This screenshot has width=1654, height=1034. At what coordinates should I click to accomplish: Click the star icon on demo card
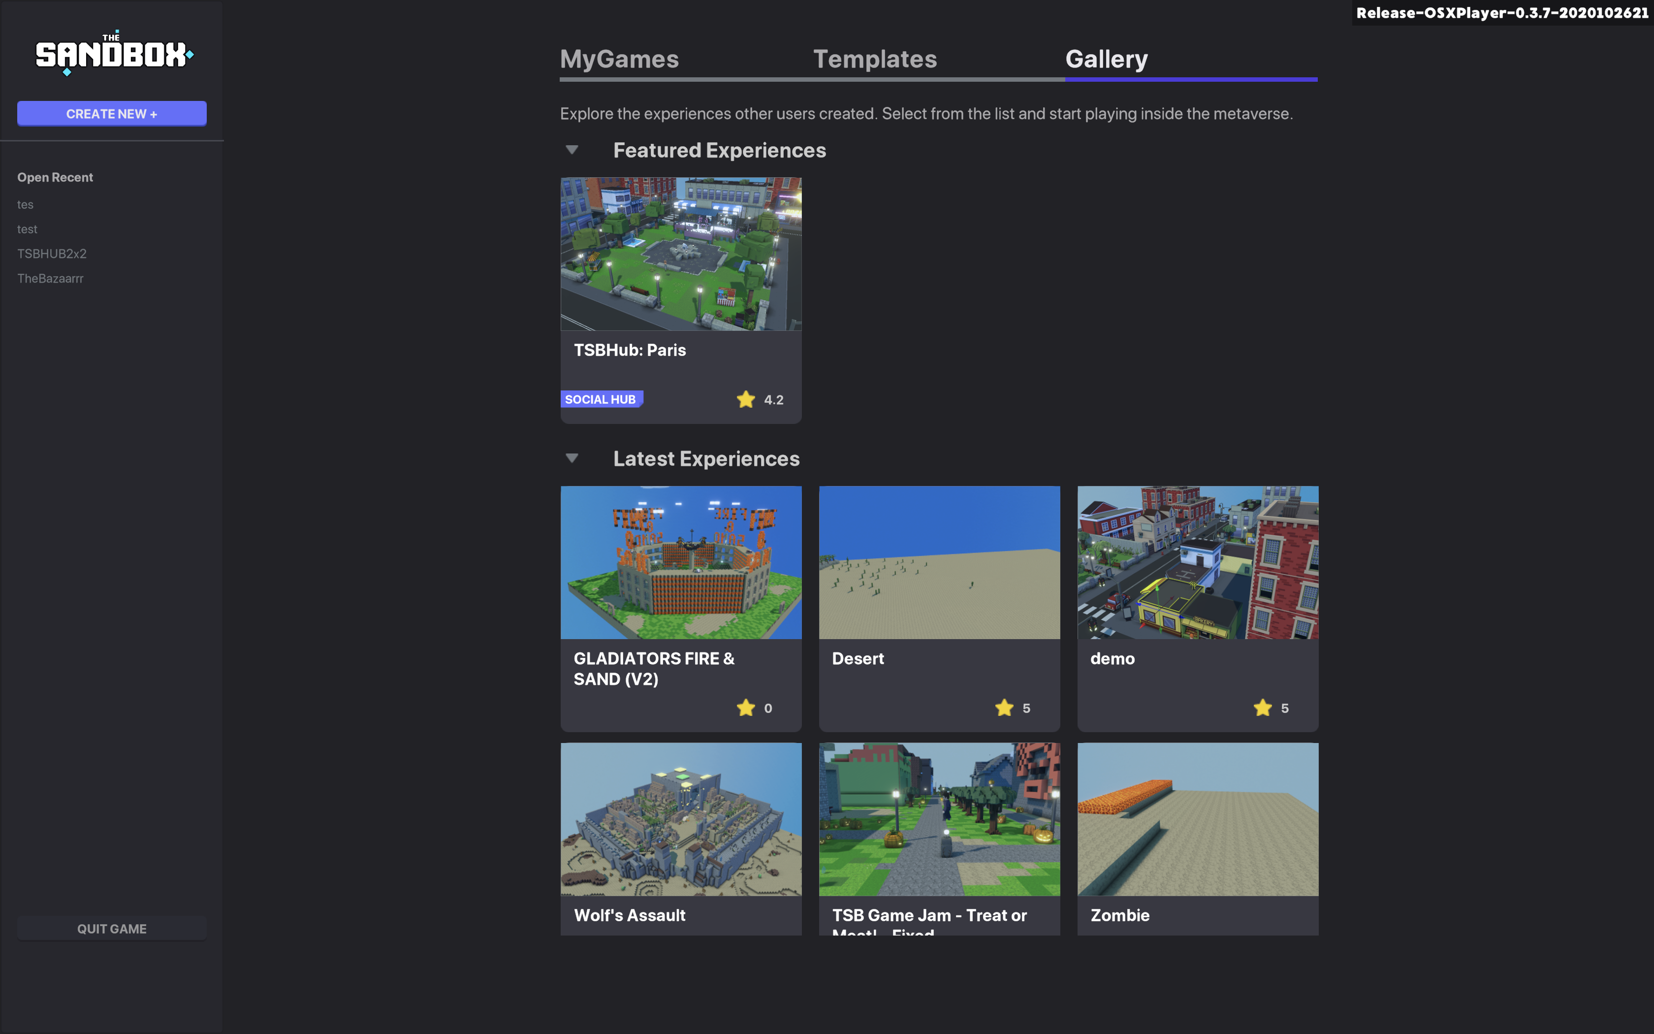(1262, 708)
